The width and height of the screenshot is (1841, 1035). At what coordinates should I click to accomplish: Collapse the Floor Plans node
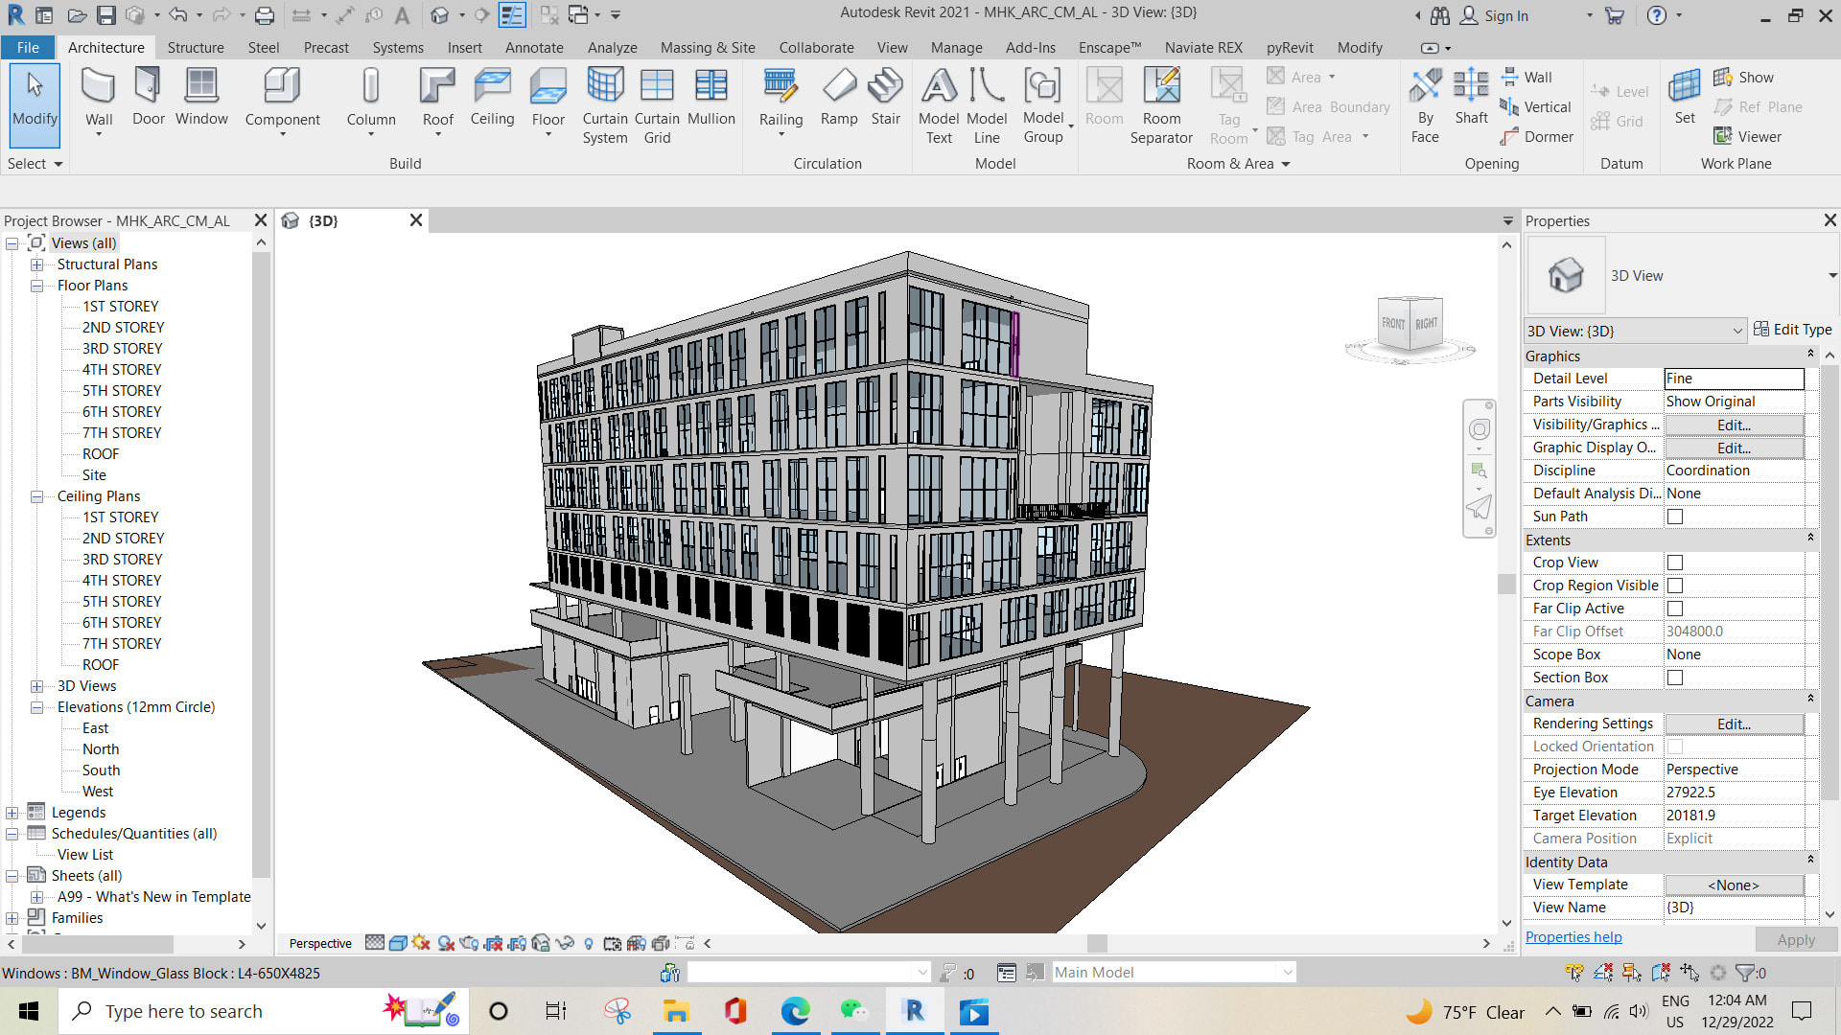[36, 285]
